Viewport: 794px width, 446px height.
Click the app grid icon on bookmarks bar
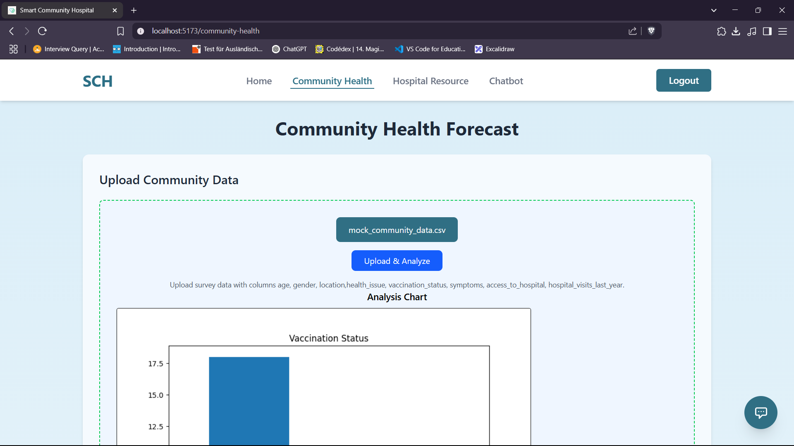coord(13,49)
